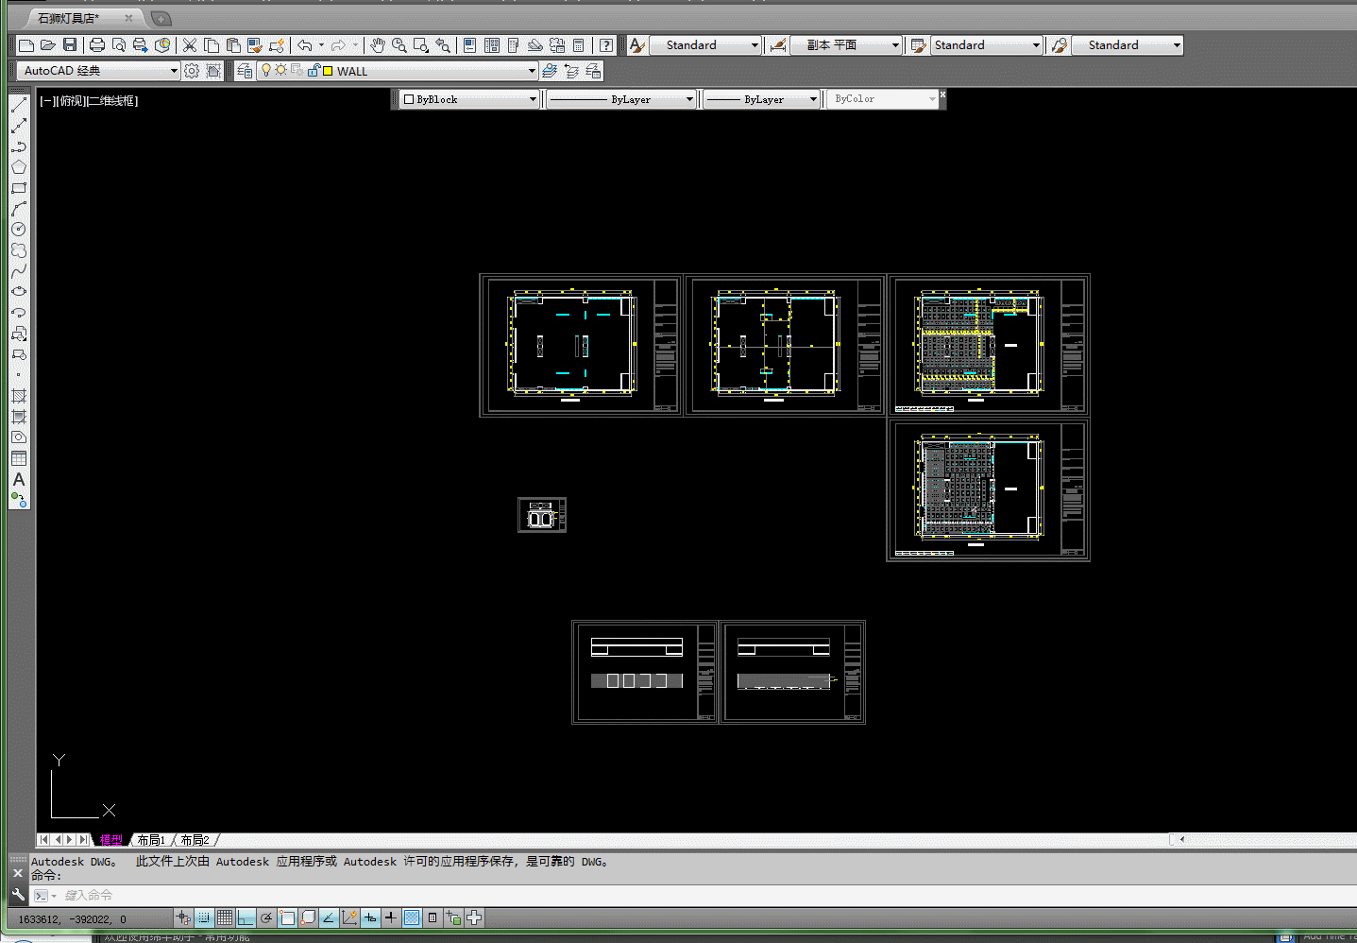The height and width of the screenshot is (943, 1357).
Task: Close the command line panel X
Action: point(18,873)
